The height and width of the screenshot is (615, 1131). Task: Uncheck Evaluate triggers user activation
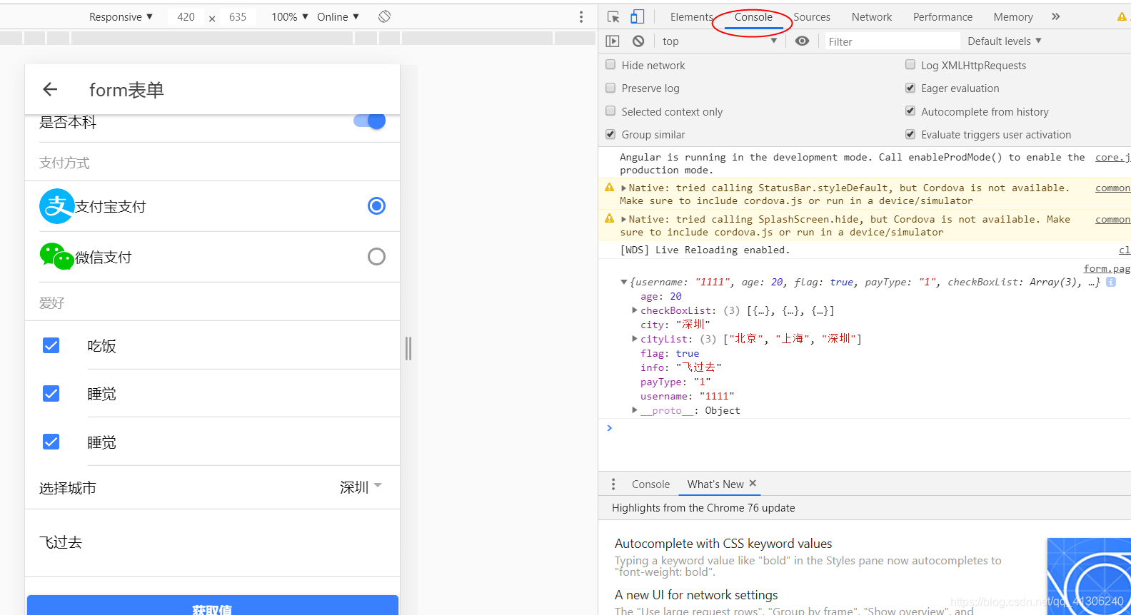(910, 134)
